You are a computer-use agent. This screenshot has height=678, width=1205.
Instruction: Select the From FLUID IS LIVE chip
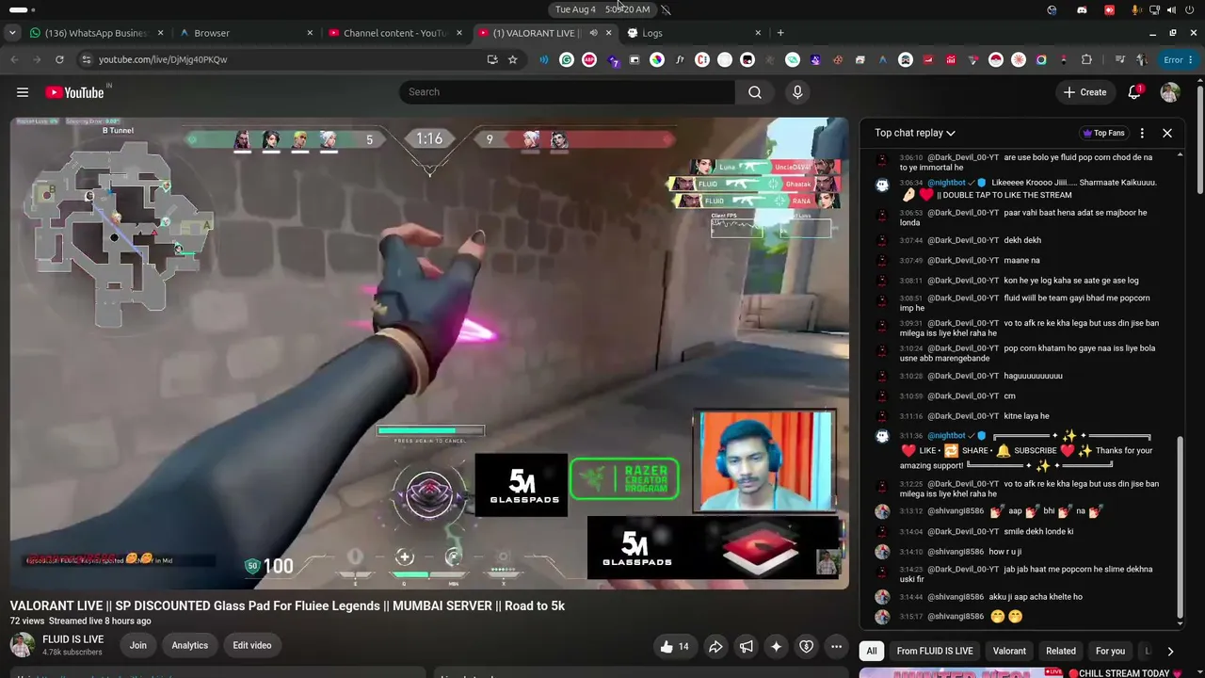click(x=935, y=652)
